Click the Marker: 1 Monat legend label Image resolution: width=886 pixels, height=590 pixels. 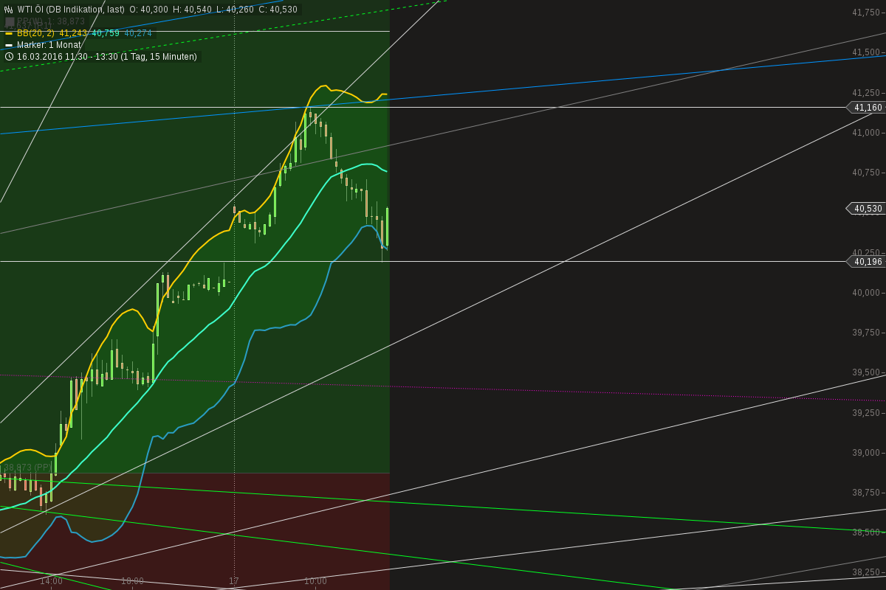click(x=49, y=44)
